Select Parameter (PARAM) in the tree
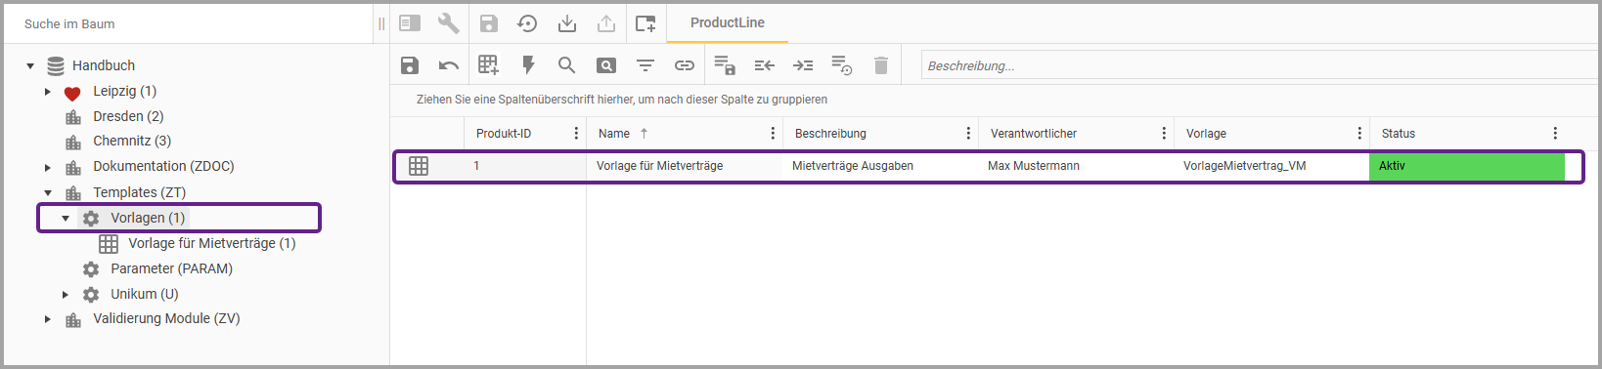 click(x=171, y=268)
